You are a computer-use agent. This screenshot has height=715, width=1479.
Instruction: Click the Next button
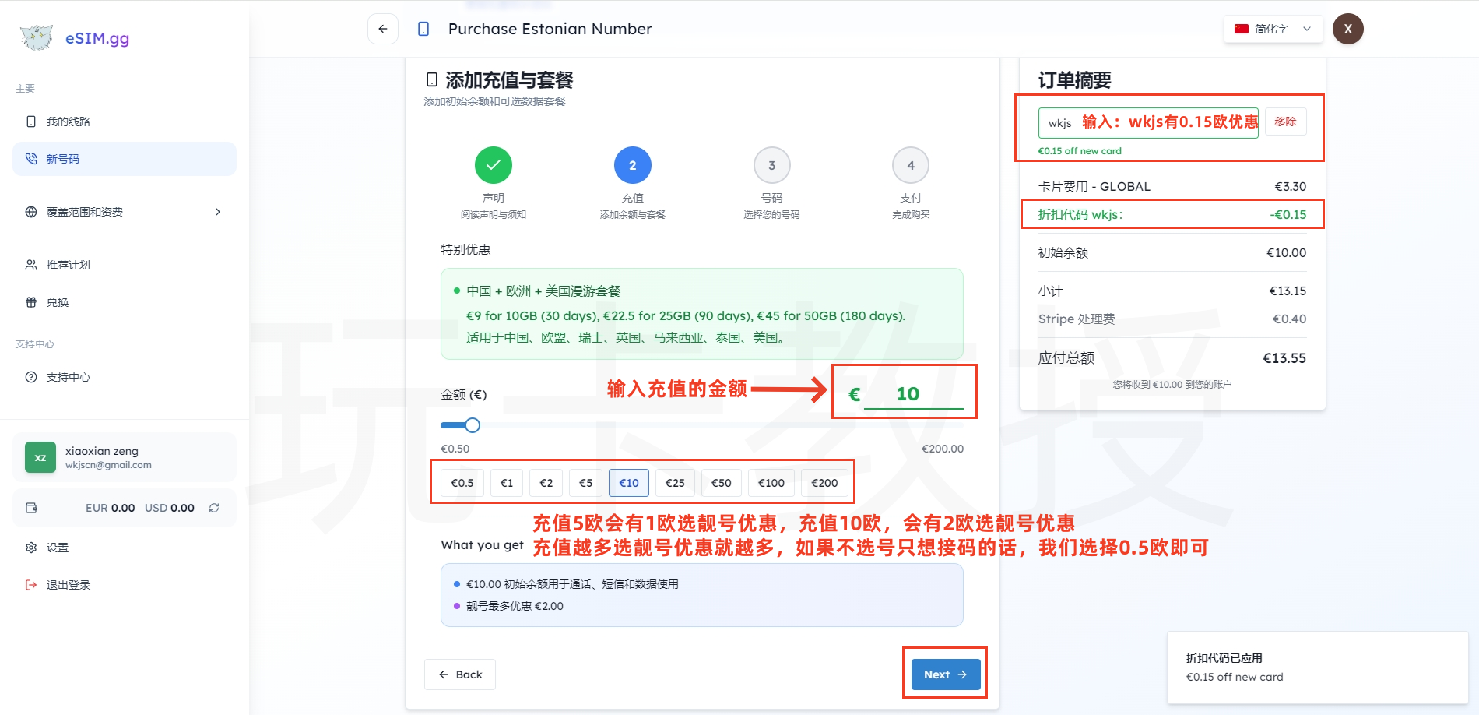point(946,674)
